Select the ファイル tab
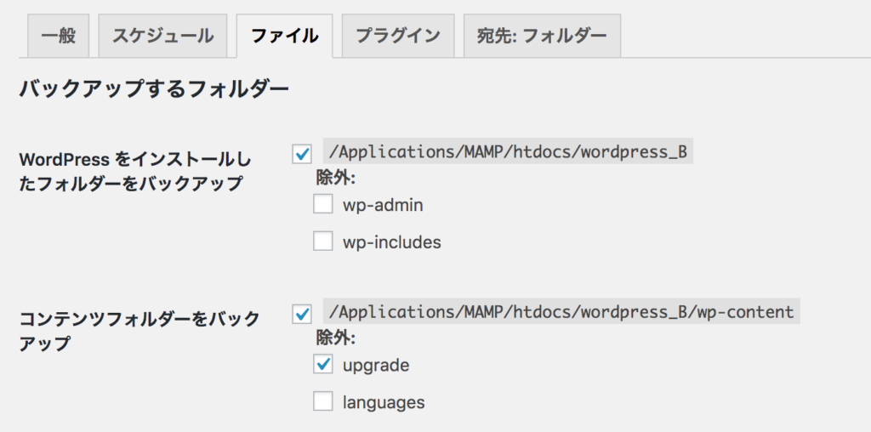The image size is (871, 432). click(284, 36)
